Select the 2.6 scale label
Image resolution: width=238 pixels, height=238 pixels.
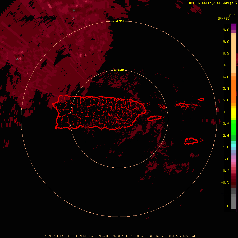(226, 135)
